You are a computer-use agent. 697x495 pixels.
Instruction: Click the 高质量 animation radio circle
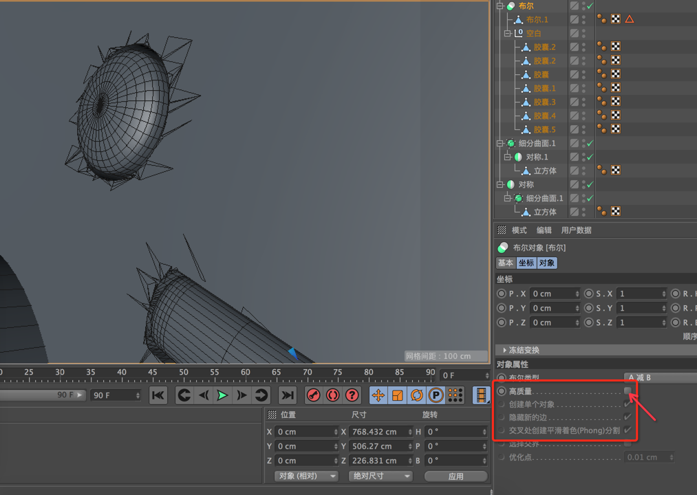502,391
